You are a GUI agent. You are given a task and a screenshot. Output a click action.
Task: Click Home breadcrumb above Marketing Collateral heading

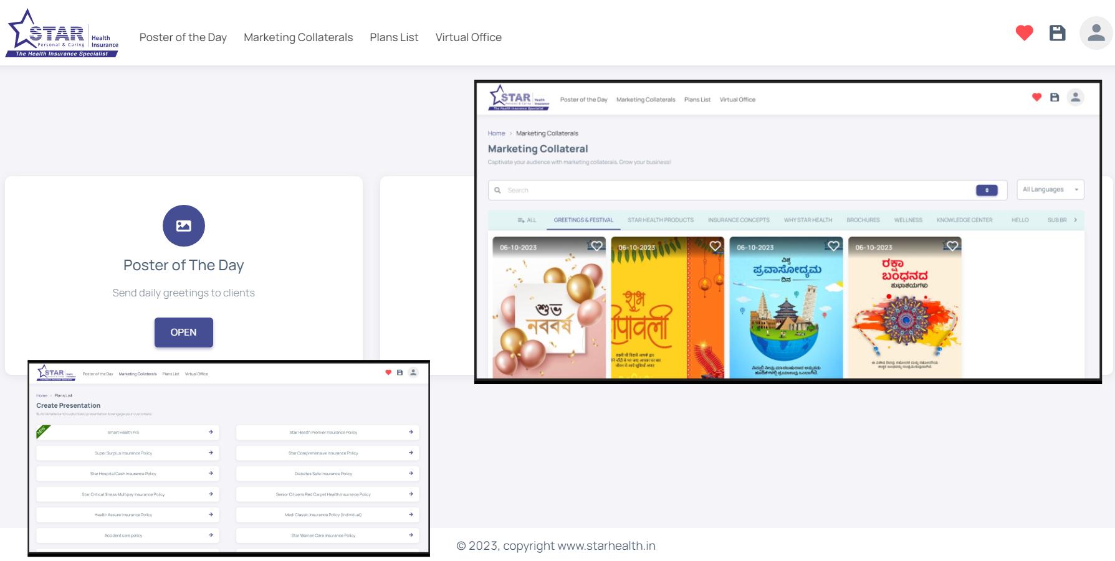click(x=496, y=133)
